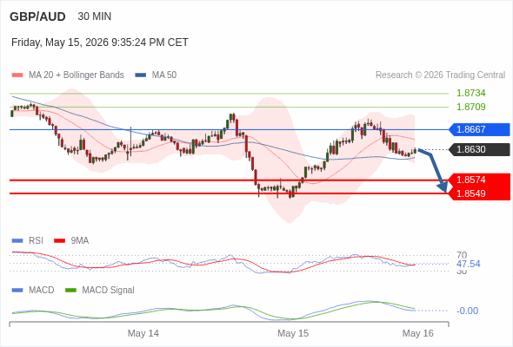This screenshot has height=347, width=513.
Task: Click the black 1.8630 current price tag
Action: click(479, 149)
